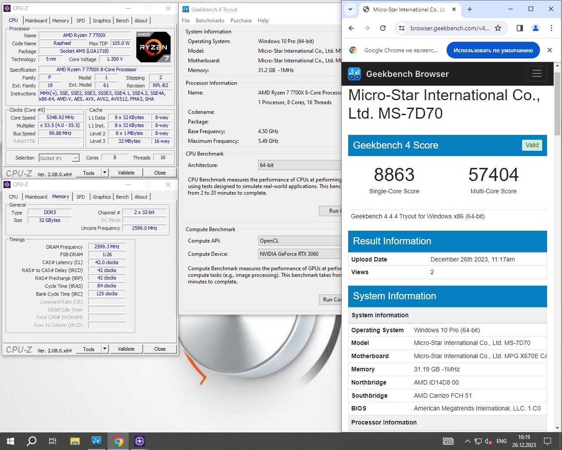The image size is (562, 450).
Task: Click the CPU-Z icon in Memory window title bar
Action: pos(7,185)
